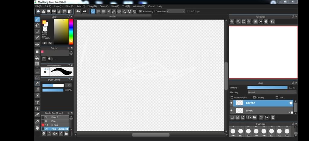This screenshot has height=141, width=309.
Task: Undock the Brush Size panel
Action: (293, 124)
